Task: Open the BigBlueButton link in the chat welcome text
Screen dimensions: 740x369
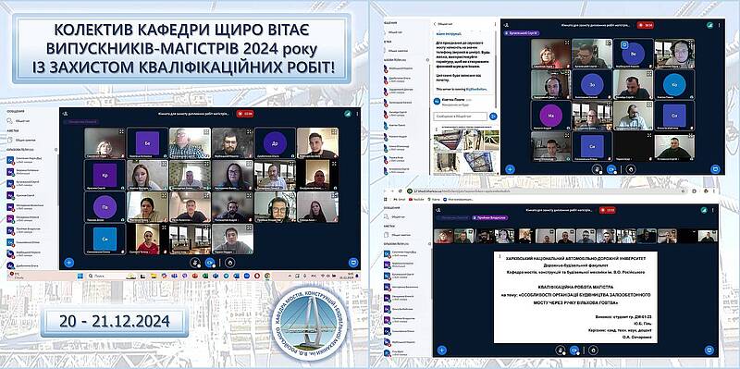Action: point(476,89)
